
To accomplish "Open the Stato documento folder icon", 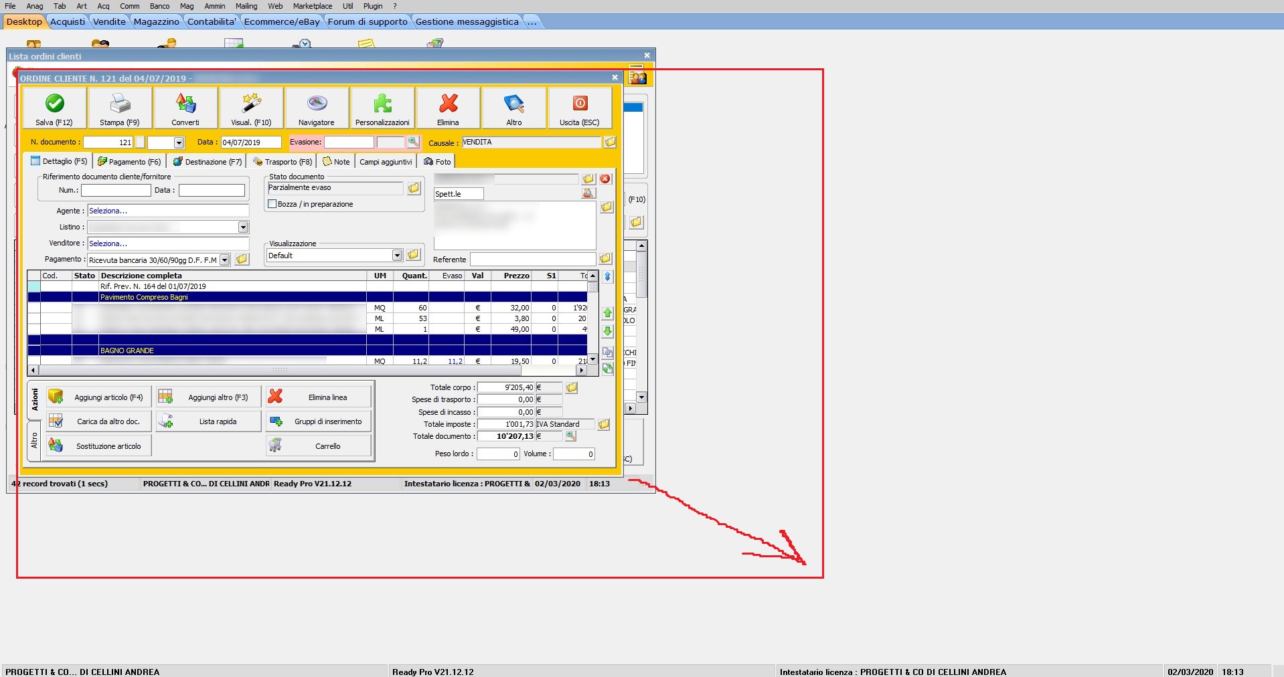I will click(414, 188).
